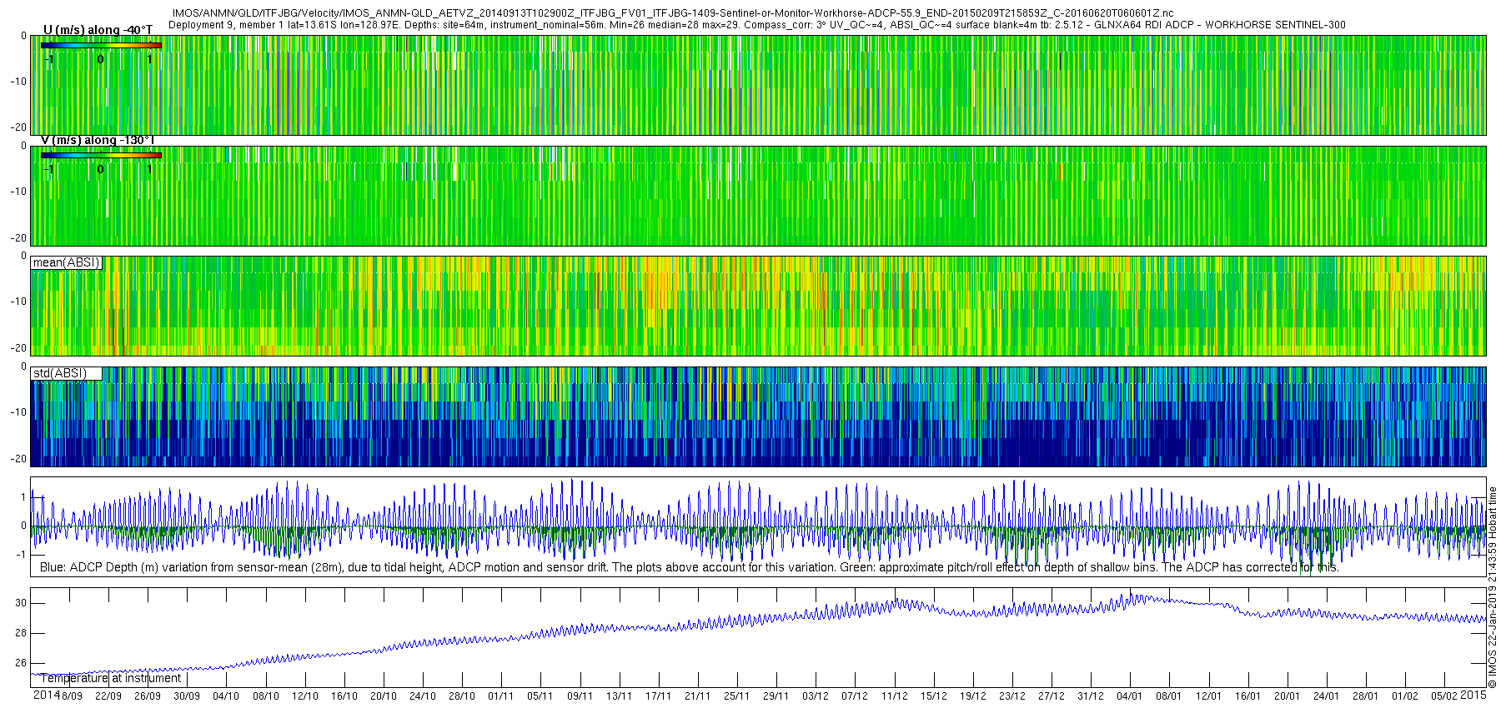1501x708 pixels.
Task: Click the 'U (m/s) along -40°T' panel title
Action: (x=98, y=30)
